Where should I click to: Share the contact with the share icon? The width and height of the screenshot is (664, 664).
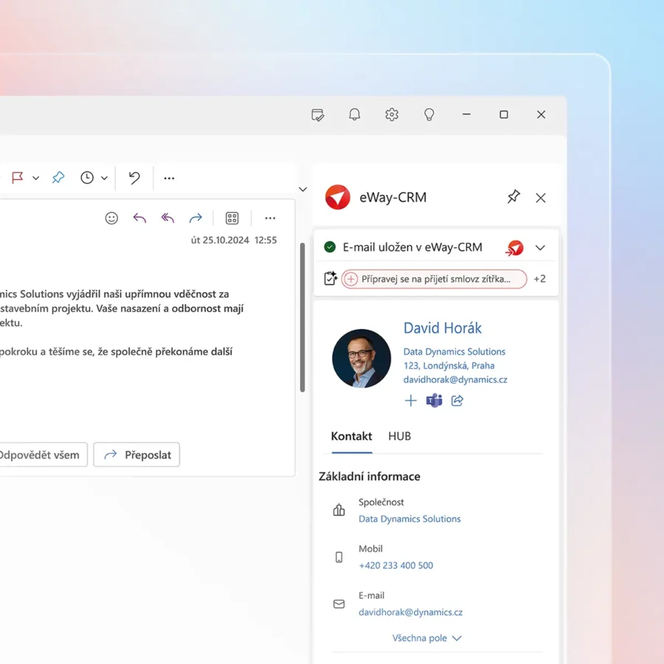point(457,401)
